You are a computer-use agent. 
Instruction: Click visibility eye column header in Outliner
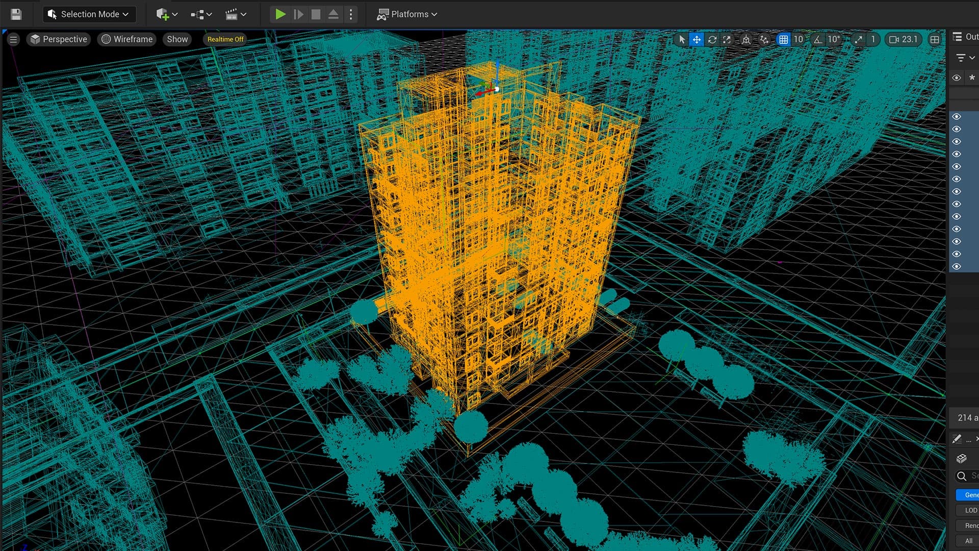(x=957, y=78)
